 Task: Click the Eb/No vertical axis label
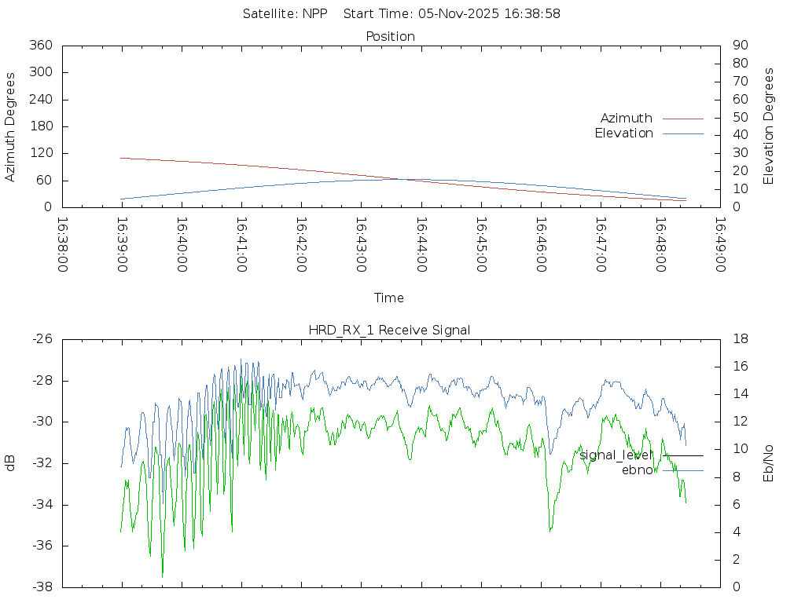point(769,463)
